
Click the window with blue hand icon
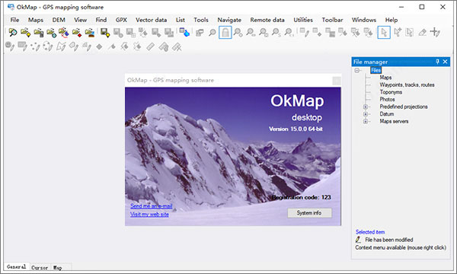click(x=184, y=32)
